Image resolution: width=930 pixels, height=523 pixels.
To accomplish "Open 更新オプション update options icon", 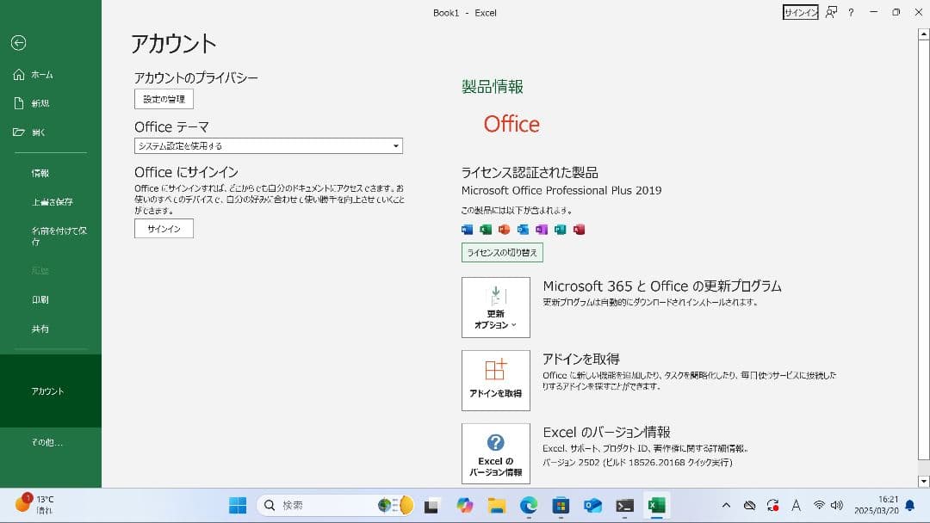I will pyautogui.click(x=496, y=307).
